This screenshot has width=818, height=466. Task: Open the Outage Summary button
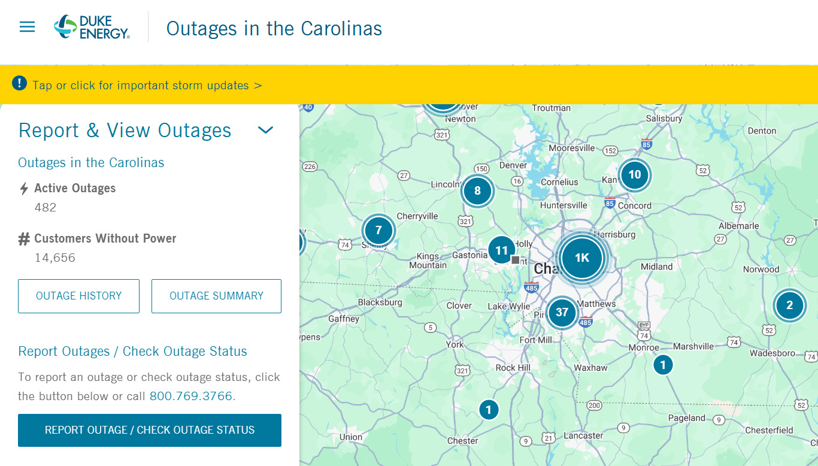[x=216, y=296]
